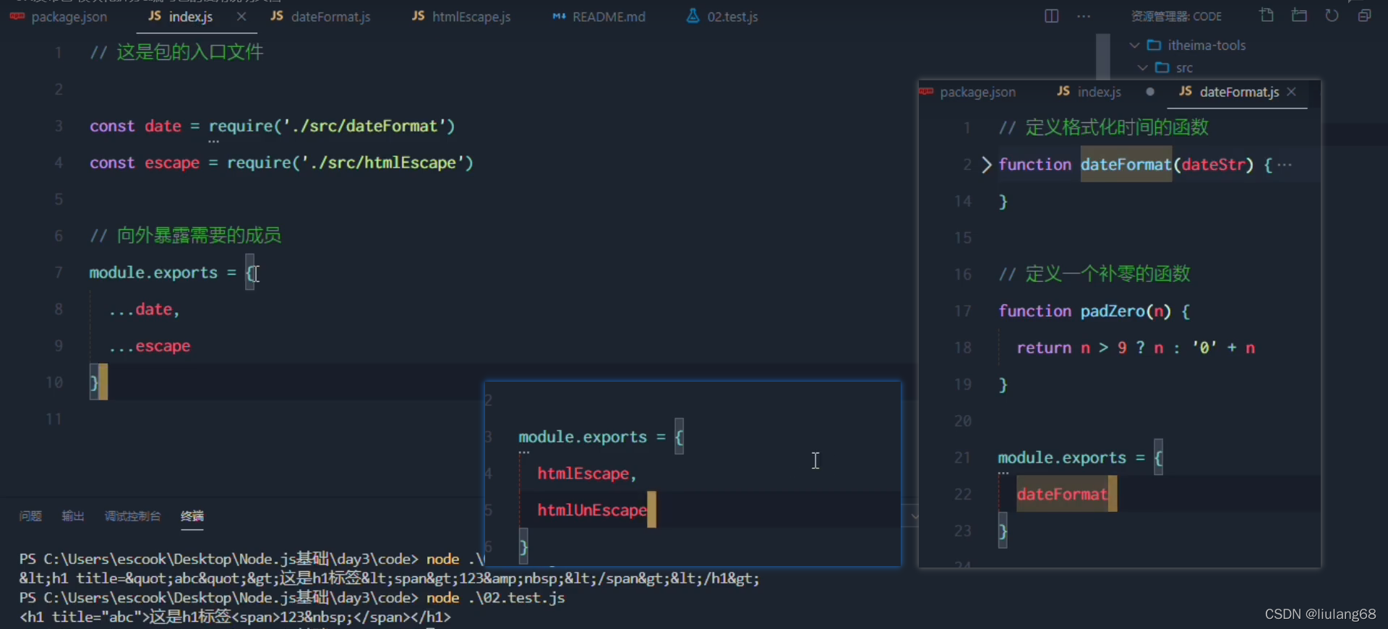Click the fold ellipsis after dateFormat(dateStr) {
The image size is (1388, 629).
click(1285, 165)
